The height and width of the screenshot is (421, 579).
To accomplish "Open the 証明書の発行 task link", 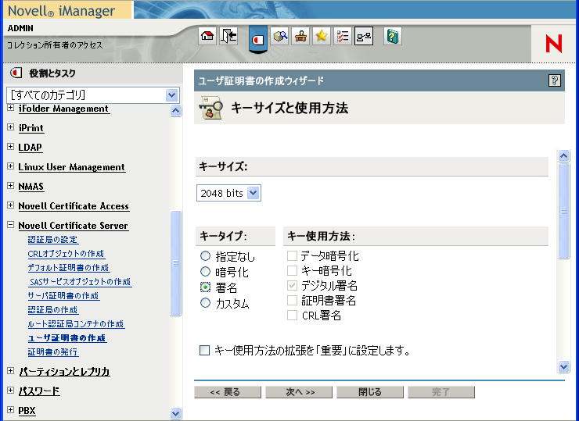I will (x=52, y=352).
